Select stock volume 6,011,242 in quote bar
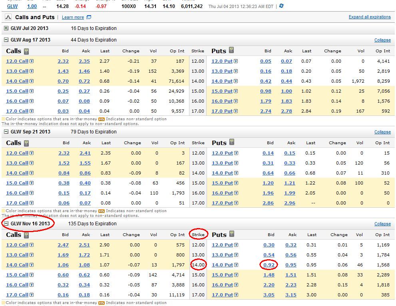Image resolution: width=396 pixels, height=306 pixels. coord(192,6)
